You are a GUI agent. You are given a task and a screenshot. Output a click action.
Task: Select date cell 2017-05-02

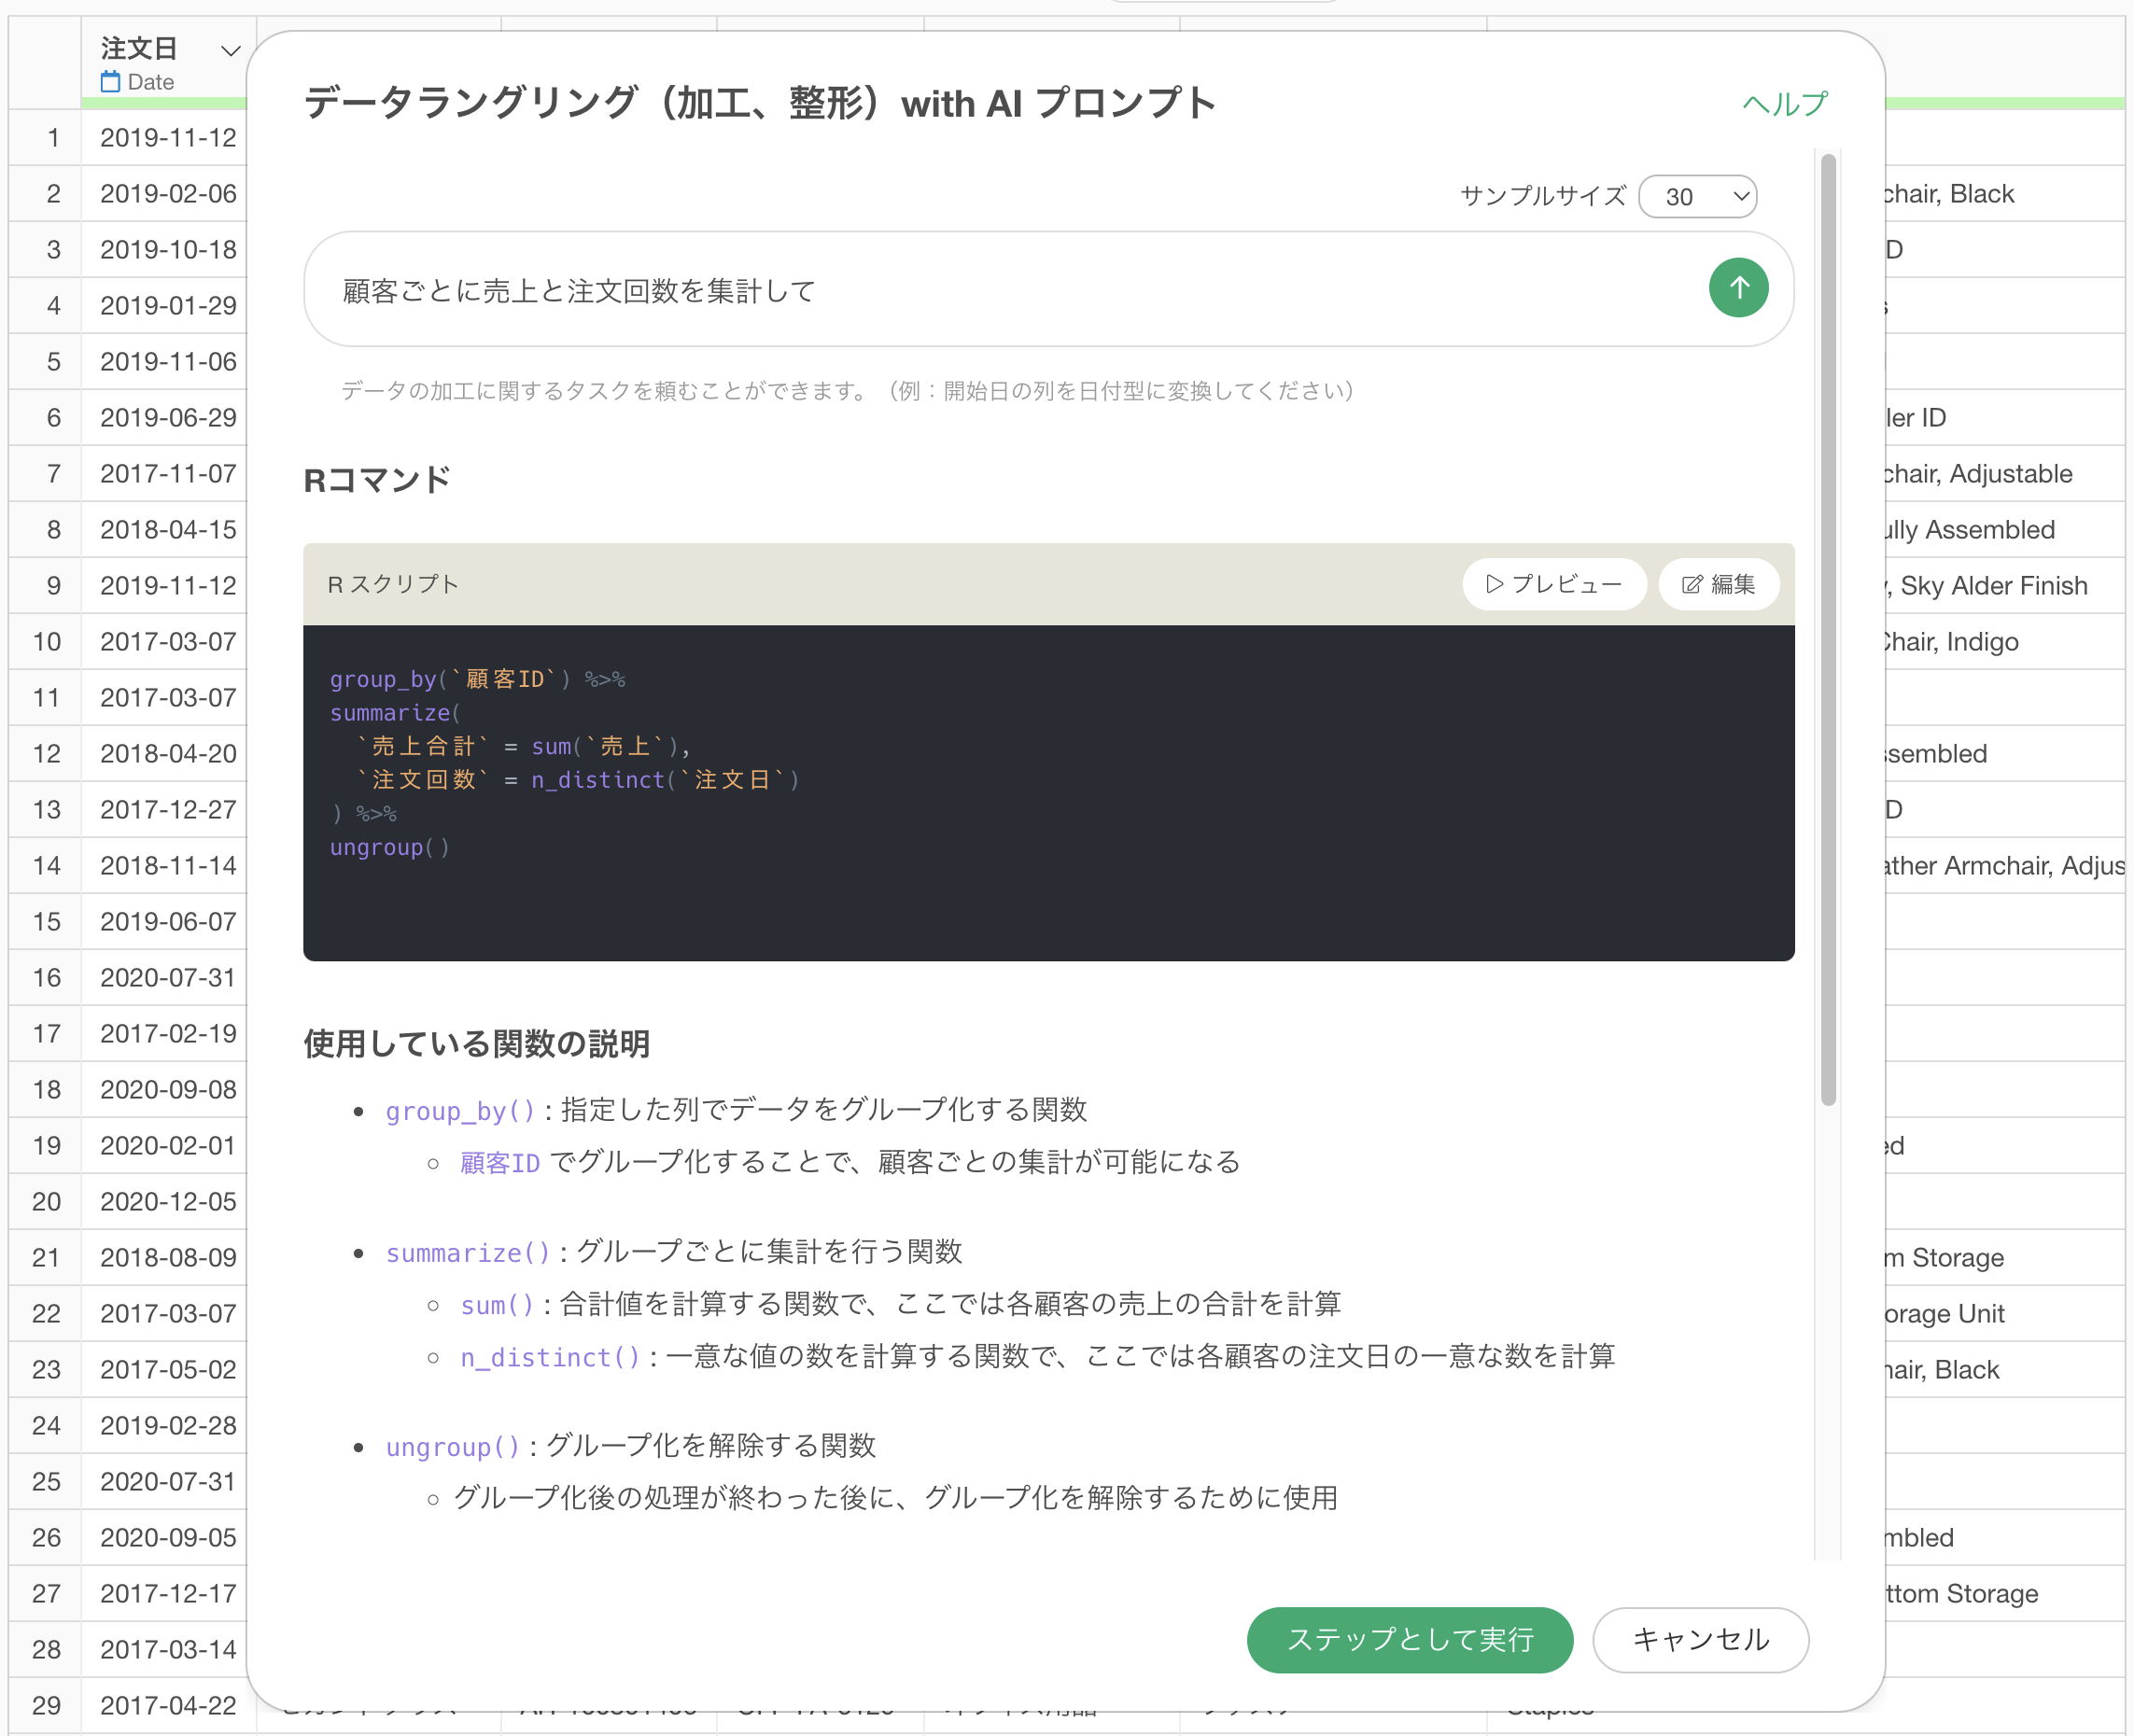pyautogui.click(x=168, y=1369)
